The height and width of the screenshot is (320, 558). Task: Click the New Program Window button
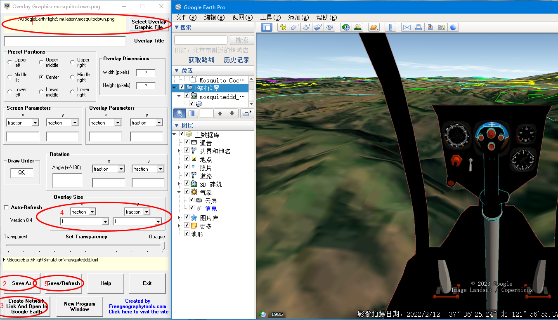point(80,306)
